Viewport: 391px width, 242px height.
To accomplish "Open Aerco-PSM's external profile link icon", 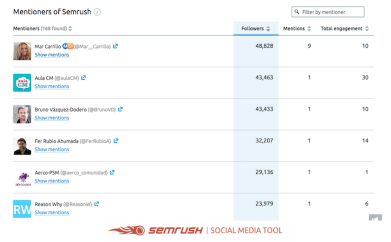I will pos(112,172).
